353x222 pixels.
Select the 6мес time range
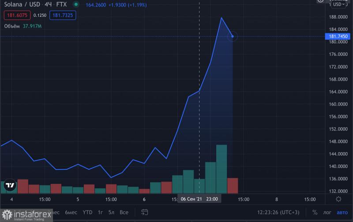(71, 212)
